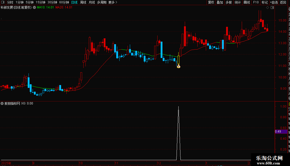The height and width of the screenshot is (166, 290).
Task: Click the 15.00 price axis label
Action: pyautogui.click(x=282, y=20)
